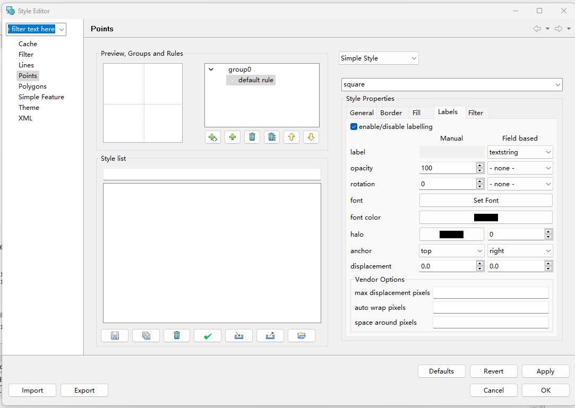
Task: Click the Style Editor application icon in the title bar
Action: tap(11, 11)
